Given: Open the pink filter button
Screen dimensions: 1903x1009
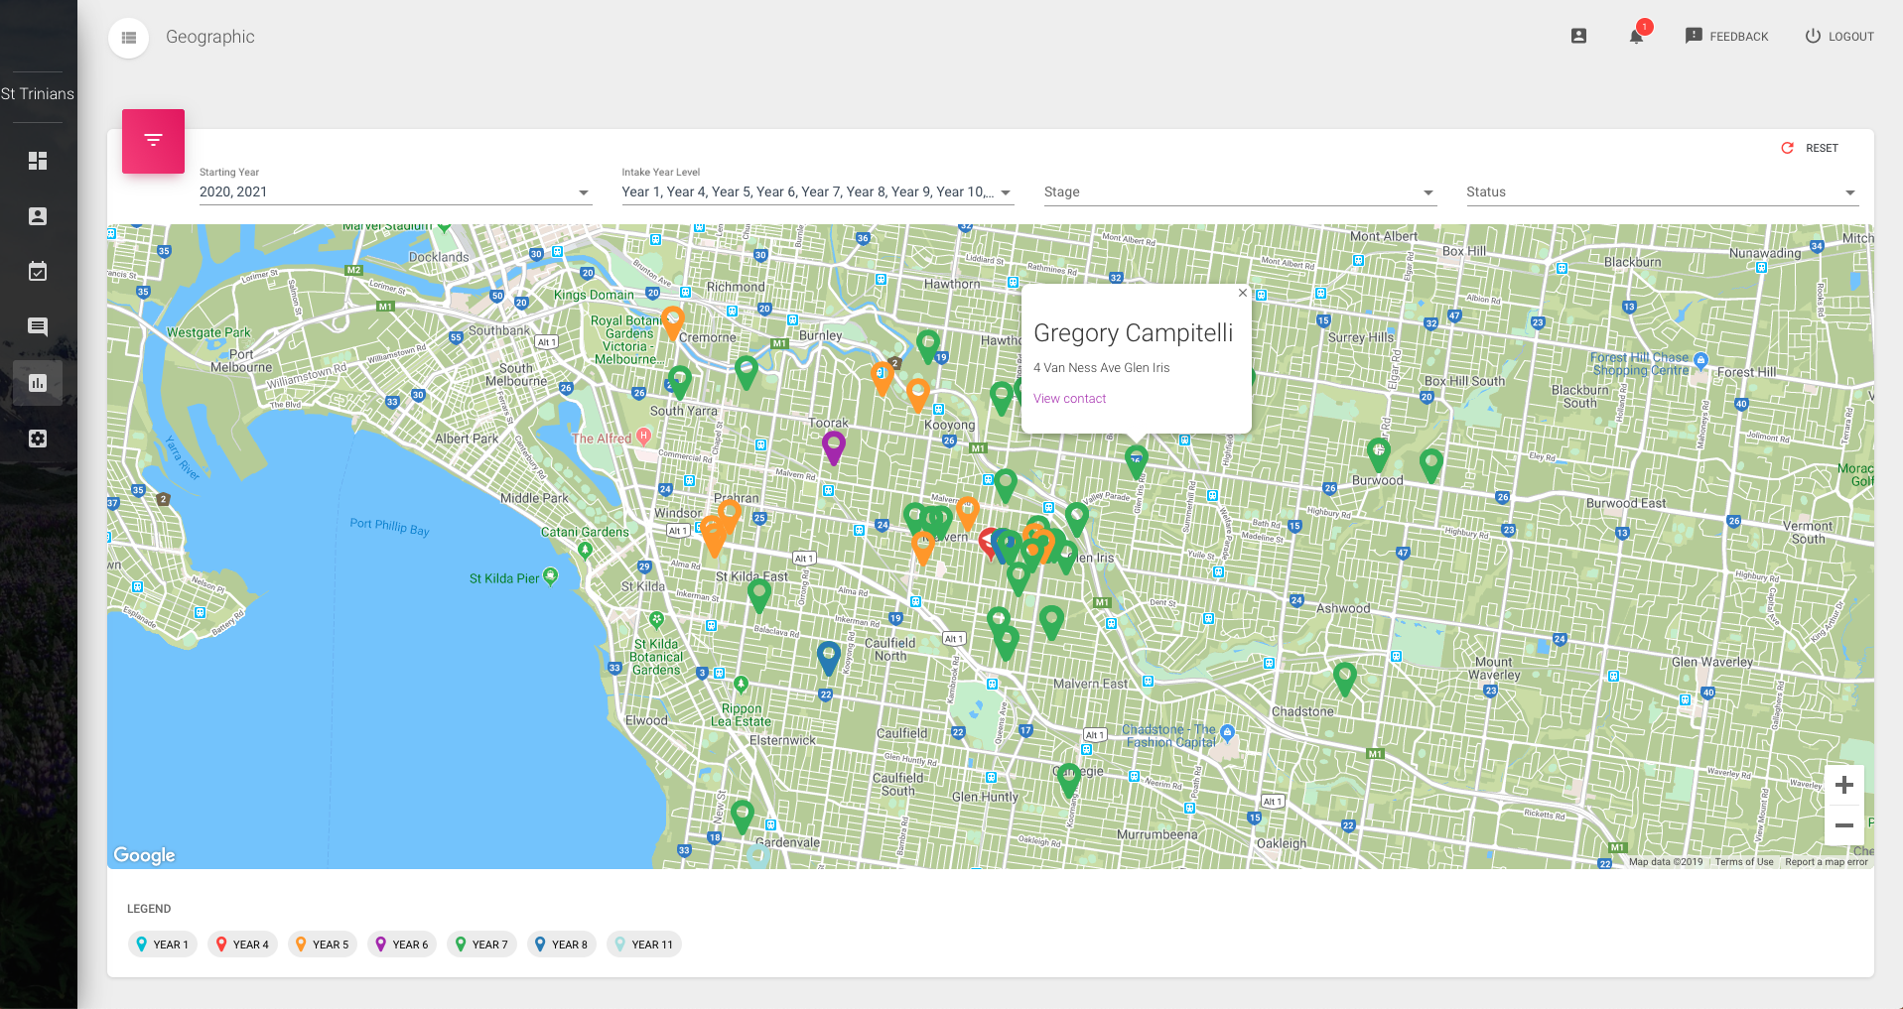Looking at the screenshot, I should tap(153, 141).
